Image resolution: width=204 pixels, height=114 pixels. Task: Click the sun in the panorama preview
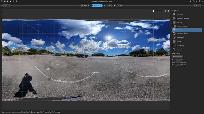click(109, 37)
